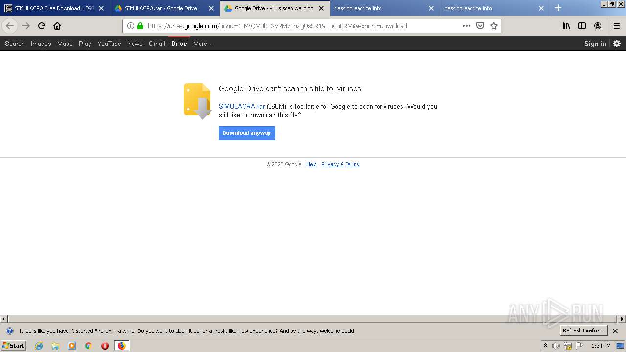Show site information icon in address bar
The height and width of the screenshot is (352, 626).
(x=131, y=26)
